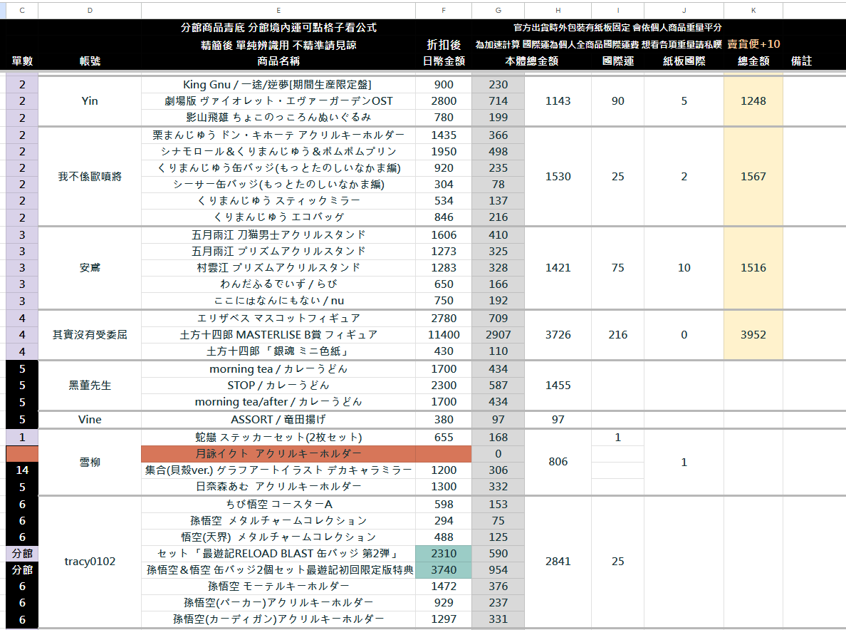Click the 日奈森あむ アクリルキーホルダー cell
Viewport: 846px width, 630px height.
[x=278, y=487]
